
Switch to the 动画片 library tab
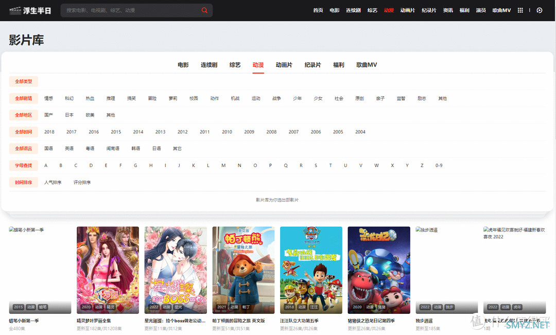point(284,65)
